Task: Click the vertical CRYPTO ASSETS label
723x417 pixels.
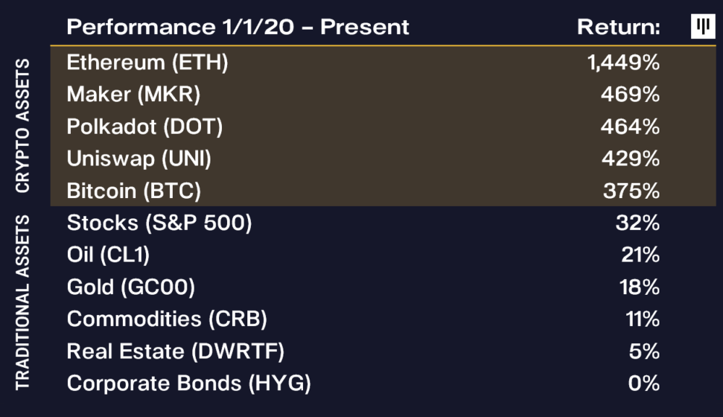Action: 22,125
